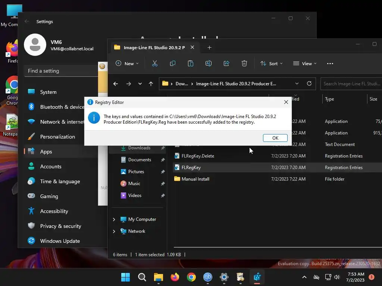Screen dimensions: 382x286
Task: Click the Share icon in File Explorer toolbar
Action: point(226,63)
